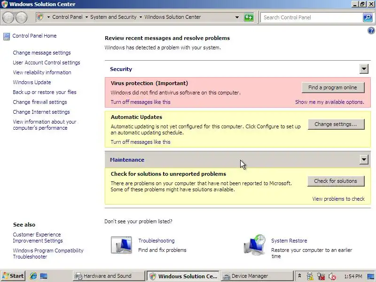Open User Account Control settings
Viewport: 376px width, 282px height.
[47, 63]
